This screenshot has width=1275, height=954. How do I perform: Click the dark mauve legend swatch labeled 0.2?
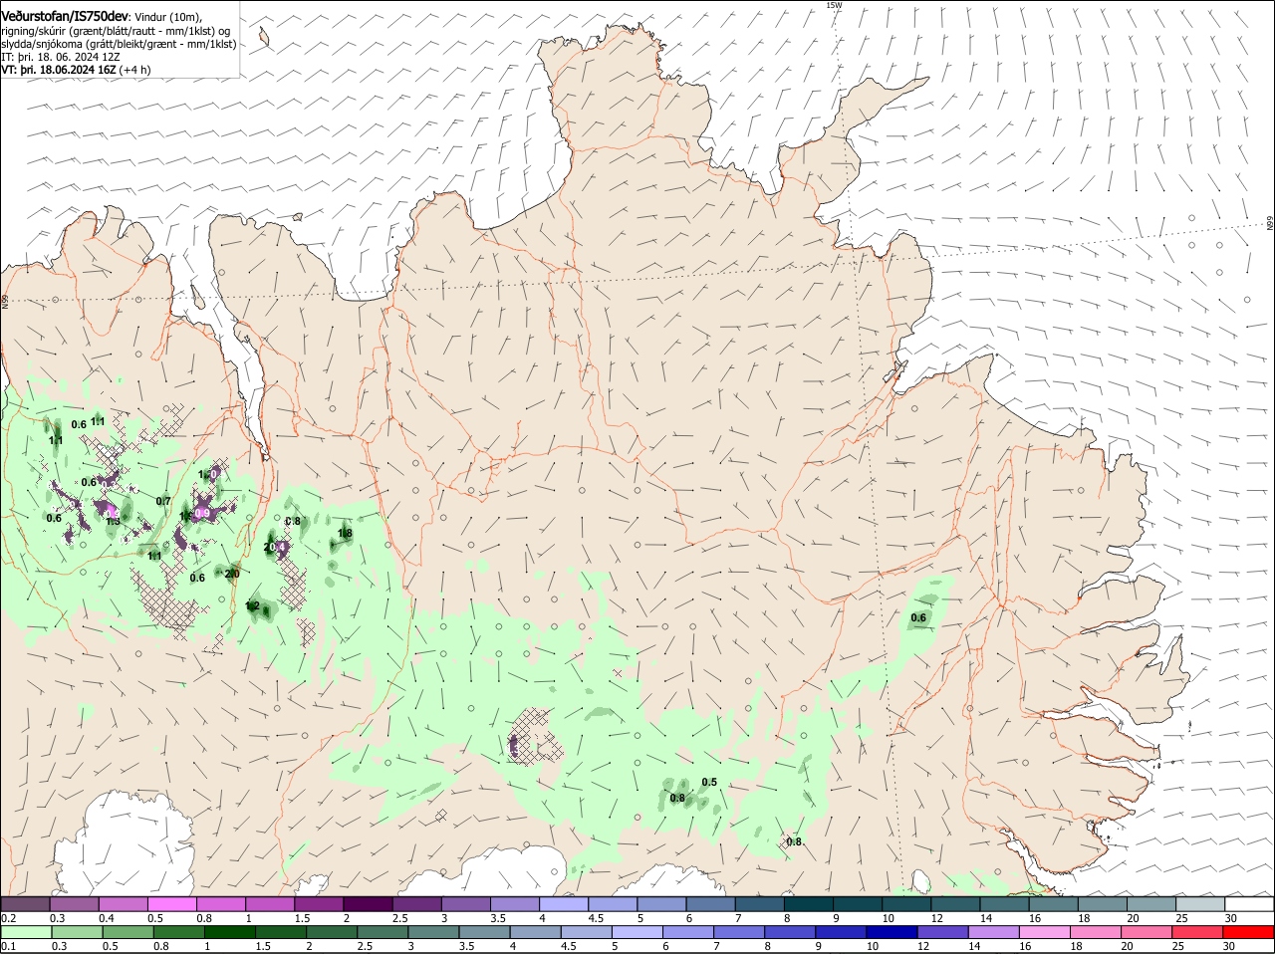[25, 904]
